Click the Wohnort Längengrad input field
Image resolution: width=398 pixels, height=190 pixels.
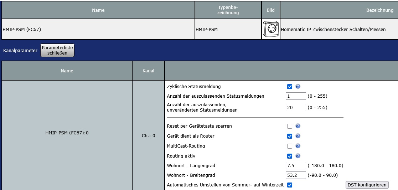tap(296, 166)
